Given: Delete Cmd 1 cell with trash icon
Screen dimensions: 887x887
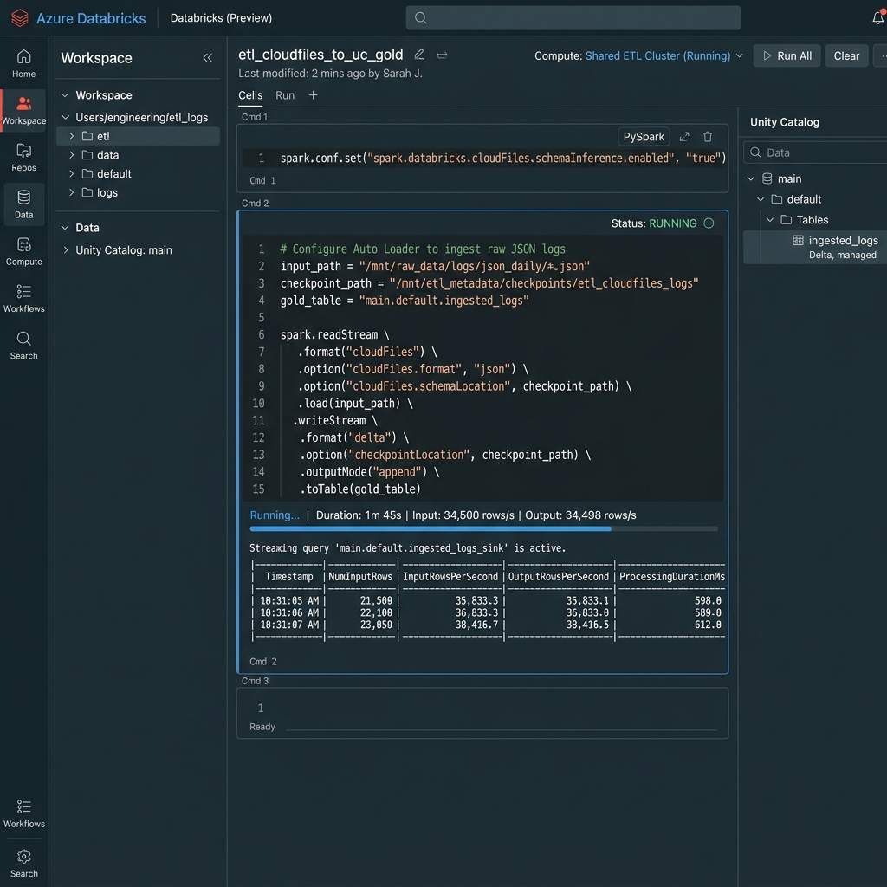Looking at the screenshot, I should 708,136.
